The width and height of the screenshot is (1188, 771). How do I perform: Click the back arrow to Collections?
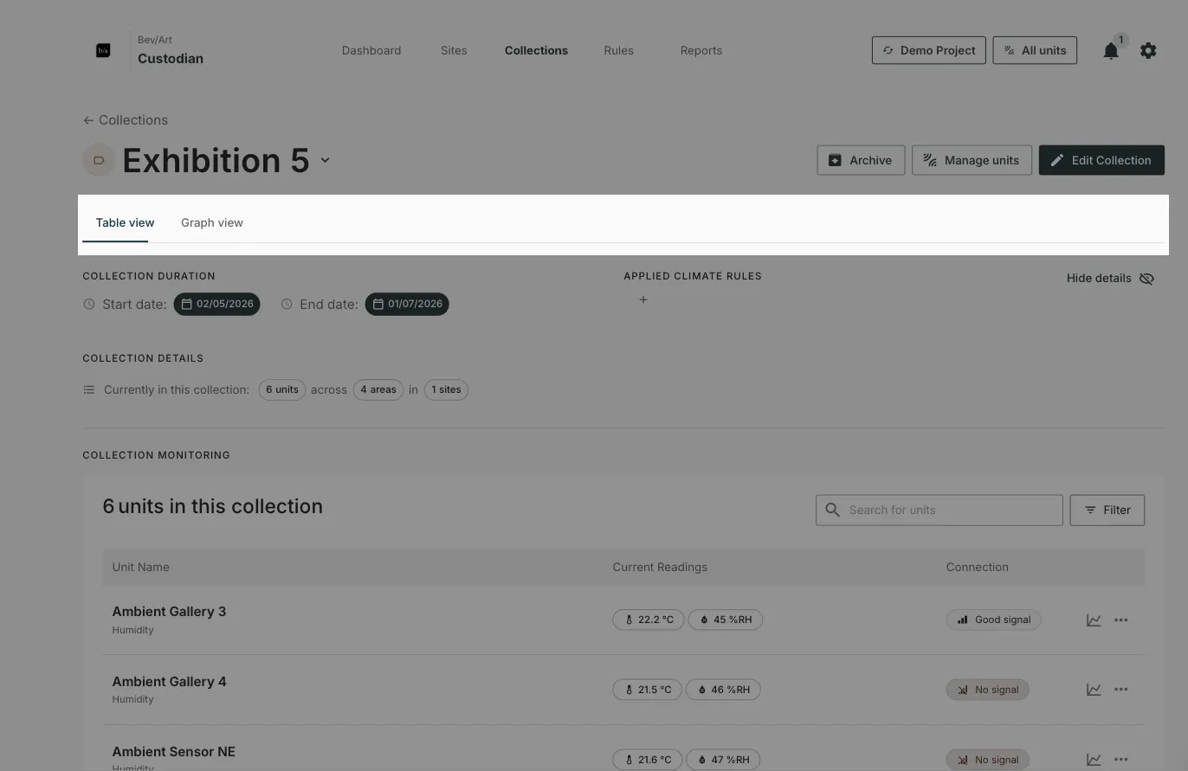pos(88,120)
